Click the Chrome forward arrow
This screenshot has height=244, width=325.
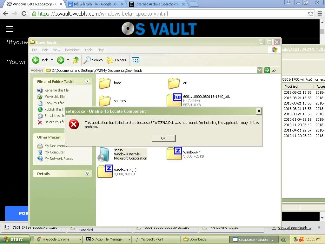point(15,14)
